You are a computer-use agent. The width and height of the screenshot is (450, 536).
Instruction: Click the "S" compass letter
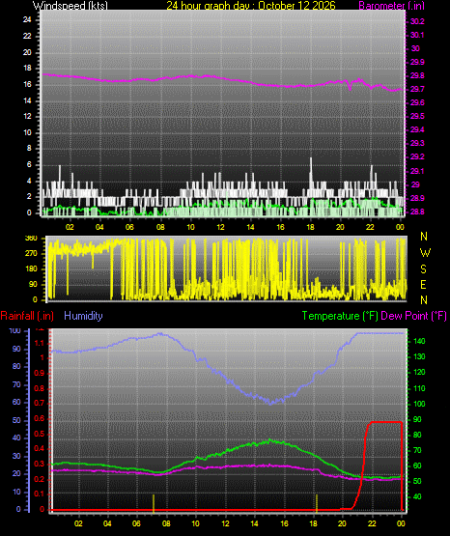pyautogui.click(x=423, y=269)
